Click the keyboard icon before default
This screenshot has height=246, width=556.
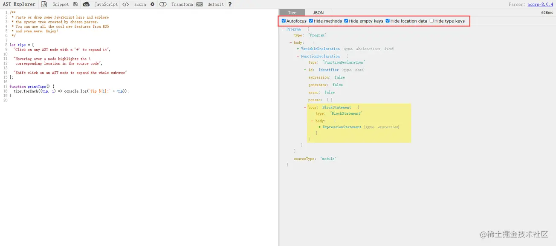pyautogui.click(x=200, y=4)
